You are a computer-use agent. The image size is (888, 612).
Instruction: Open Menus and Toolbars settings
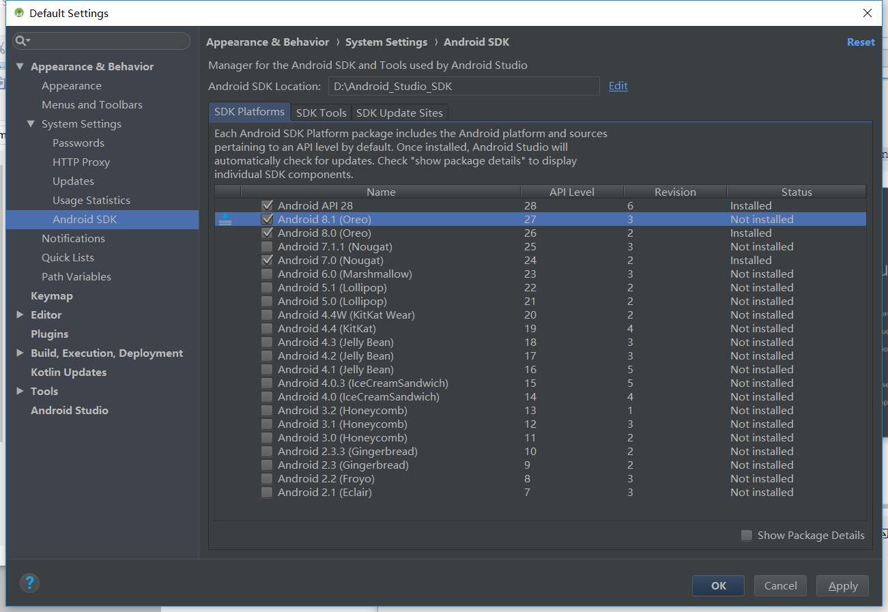[92, 104]
